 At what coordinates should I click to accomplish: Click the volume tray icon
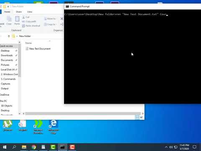coord(171,147)
